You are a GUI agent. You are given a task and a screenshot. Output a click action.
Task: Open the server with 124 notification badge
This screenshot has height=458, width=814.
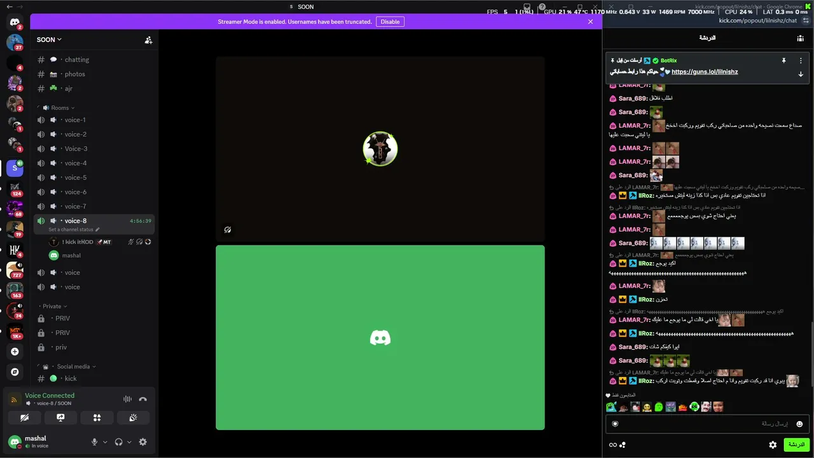click(15, 189)
